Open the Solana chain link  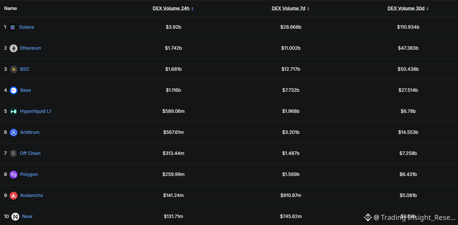click(27, 27)
